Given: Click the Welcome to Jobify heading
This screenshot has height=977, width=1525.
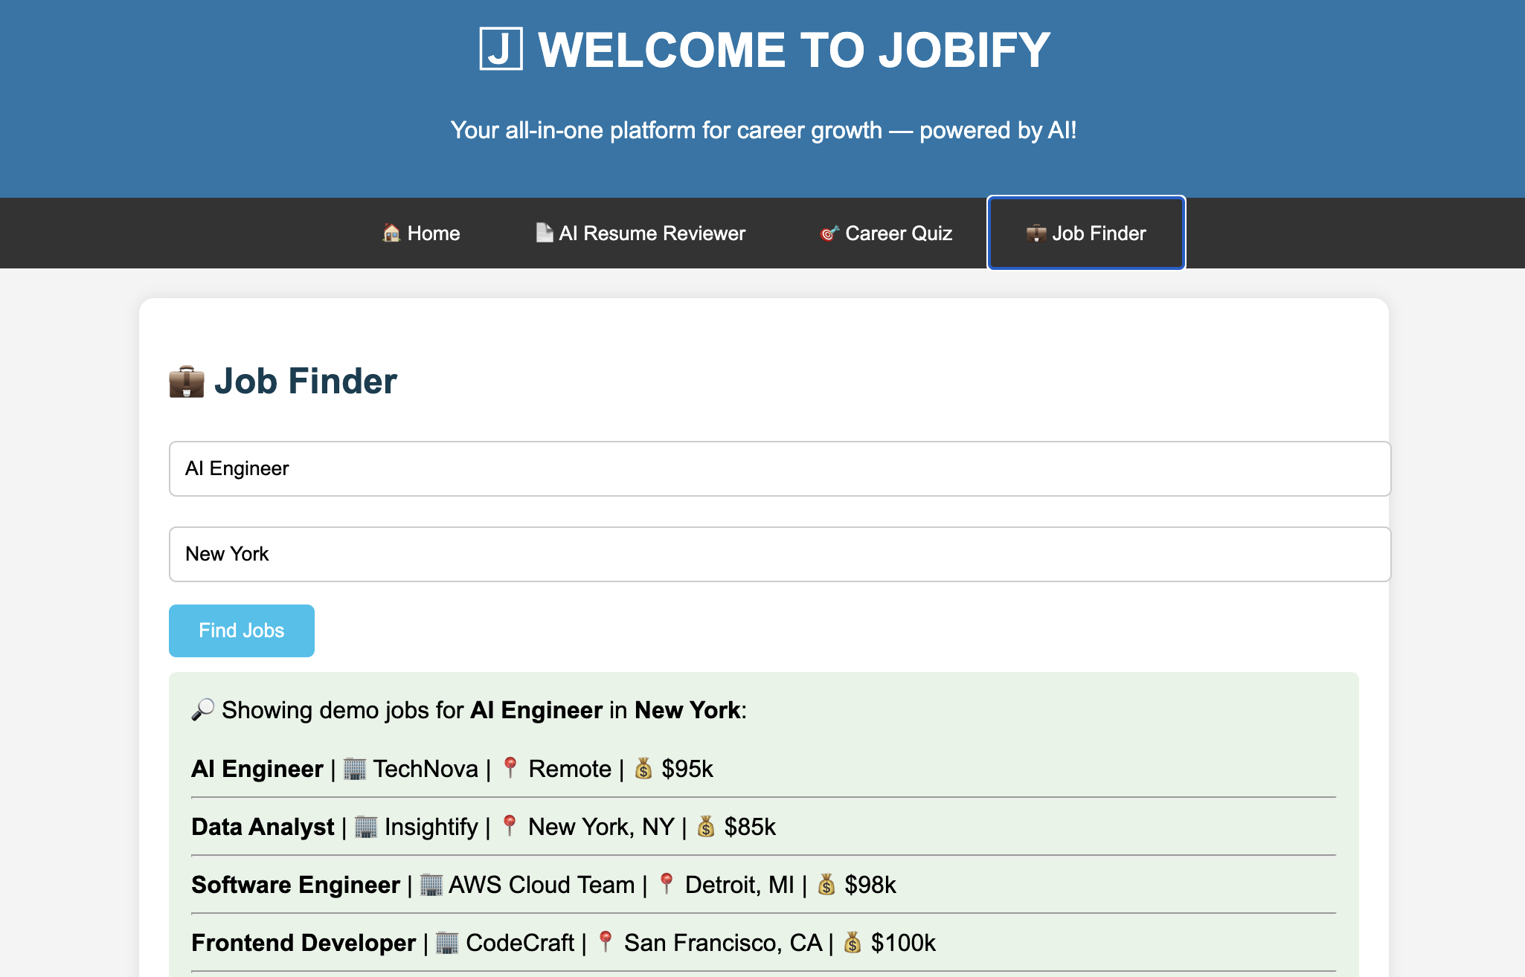Looking at the screenshot, I should tap(794, 50).
